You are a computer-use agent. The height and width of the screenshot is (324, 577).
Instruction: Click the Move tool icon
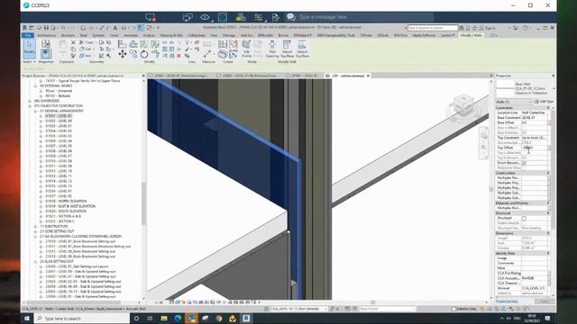pos(123,54)
